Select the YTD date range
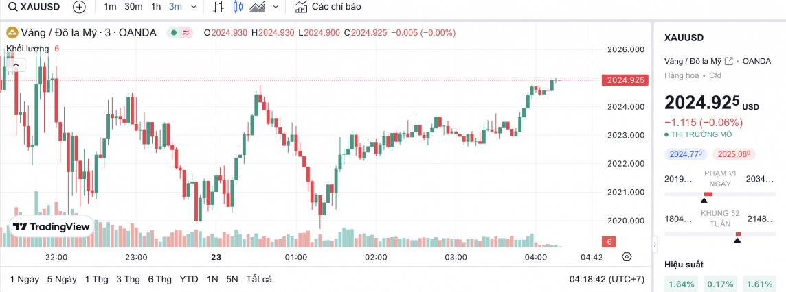 coord(189,279)
